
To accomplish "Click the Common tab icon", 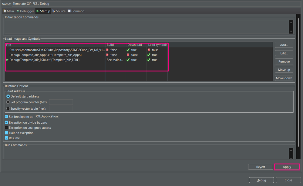I will [69, 11].
